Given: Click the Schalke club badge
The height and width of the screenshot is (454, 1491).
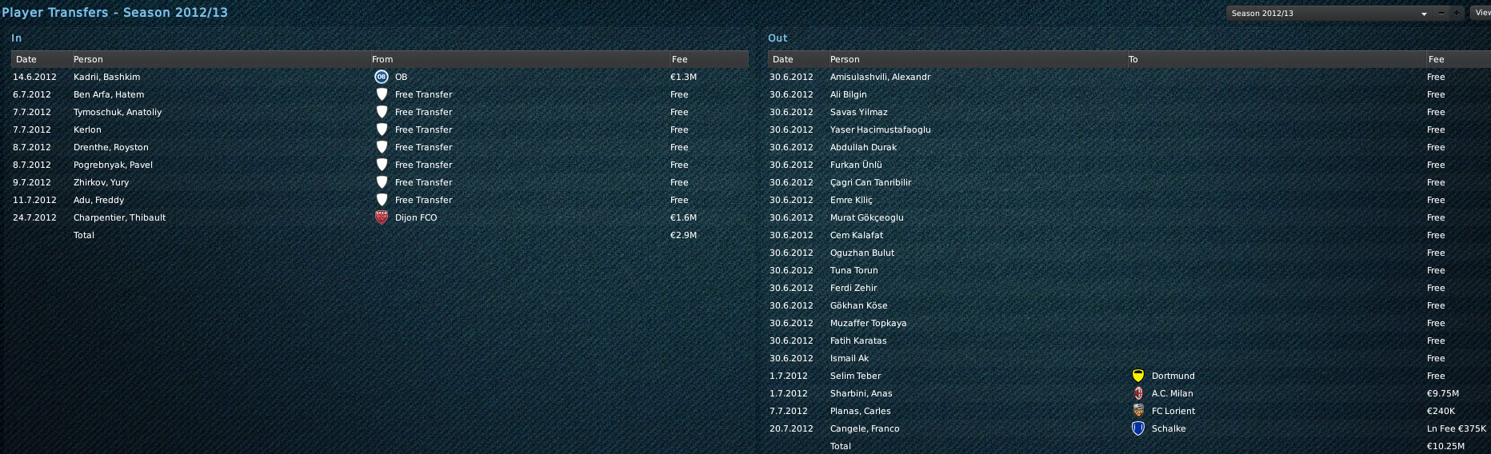Looking at the screenshot, I should 1138,428.
